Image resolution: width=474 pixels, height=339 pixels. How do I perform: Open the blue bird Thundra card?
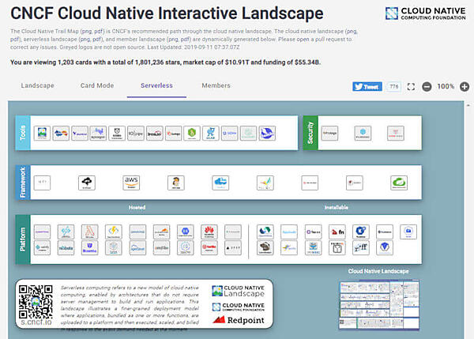(x=267, y=134)
